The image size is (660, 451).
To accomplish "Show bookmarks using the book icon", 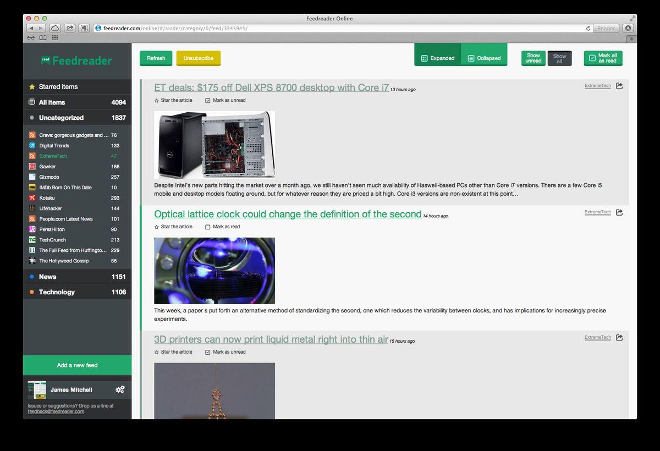I will point(43,38).
